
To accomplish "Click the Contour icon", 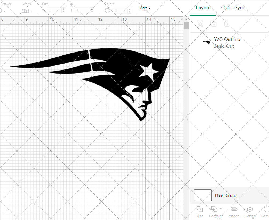I will tap(266, 209).
